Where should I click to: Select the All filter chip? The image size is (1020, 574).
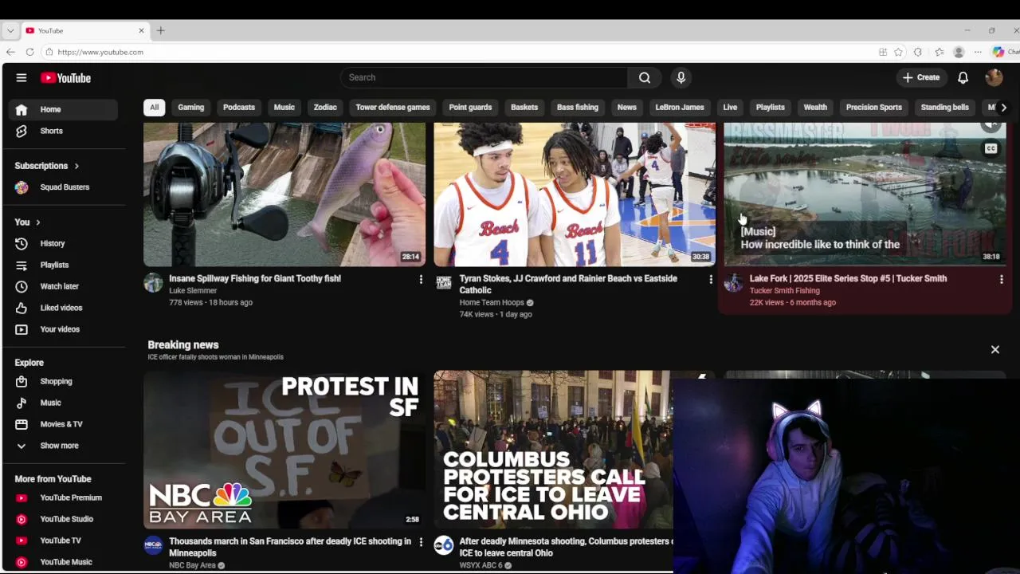pos(154,108)
